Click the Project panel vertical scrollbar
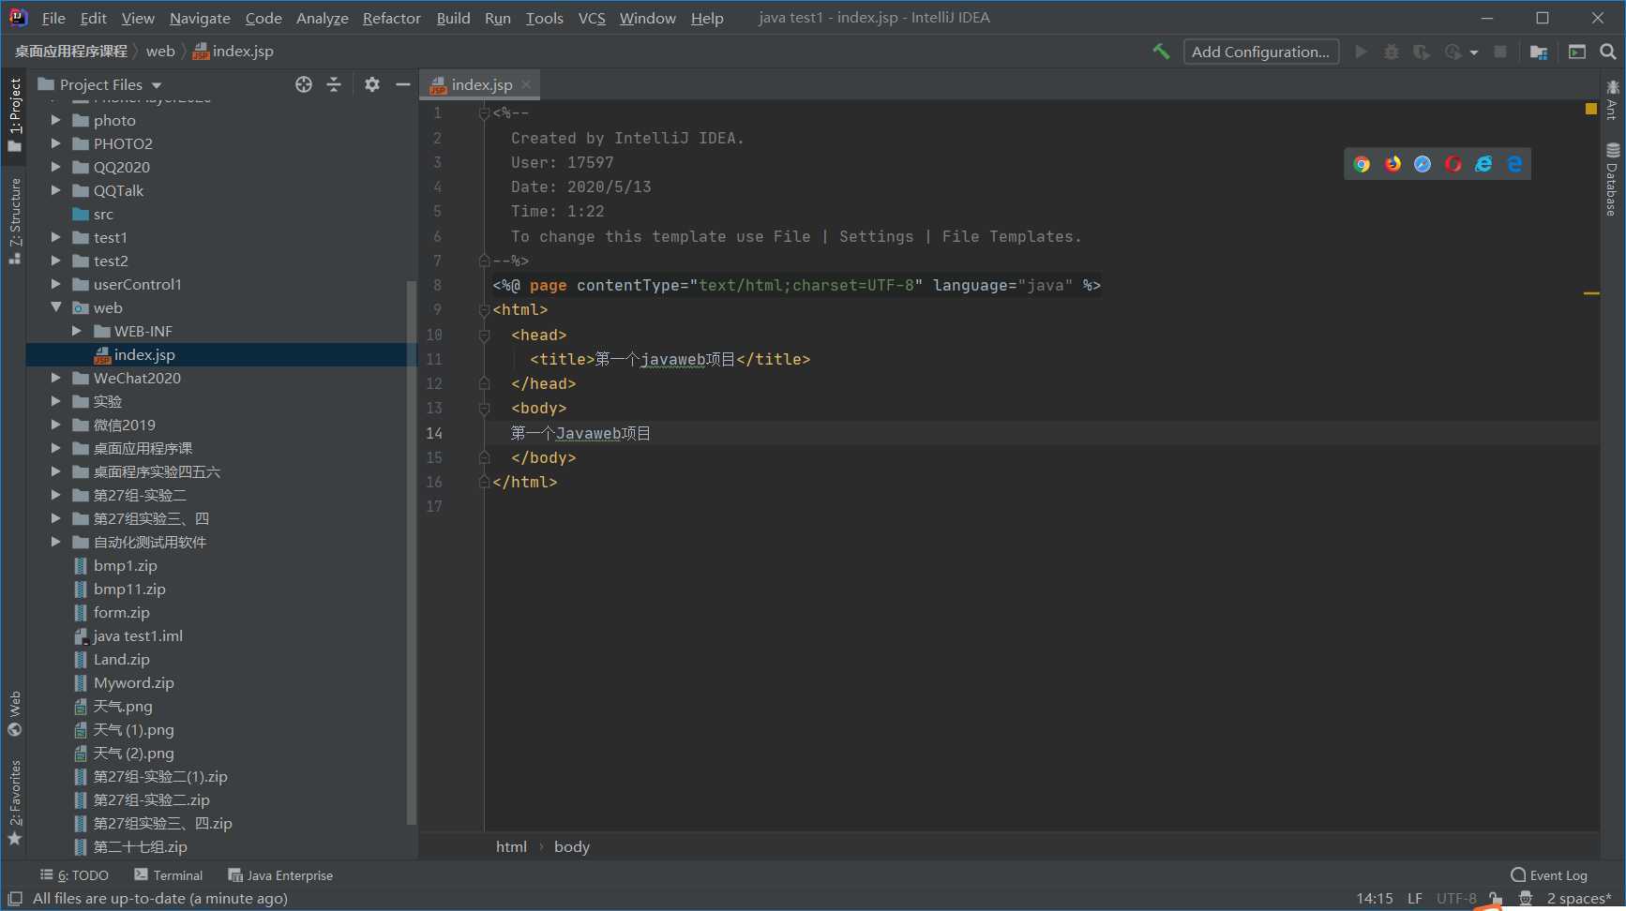This screenshot has height=911, width=1626. (x=411, y=553)
